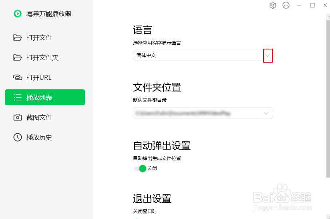
Task: Click the folder icon beside 打开文件
Action: [x=18, y=37]
